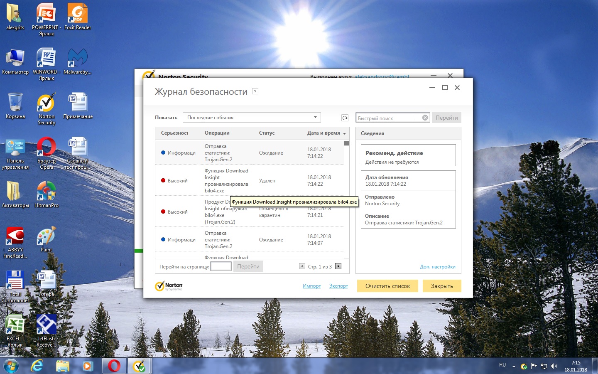
Task: Go to the next page arrow of the log
Action: [x=338, y=266]
